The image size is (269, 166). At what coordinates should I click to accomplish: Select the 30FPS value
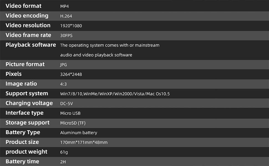(x=66, y=36)
